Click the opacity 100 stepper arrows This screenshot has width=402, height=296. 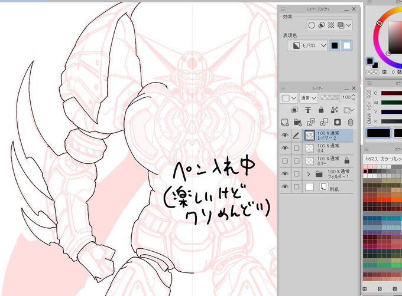(x=354, y=97)
